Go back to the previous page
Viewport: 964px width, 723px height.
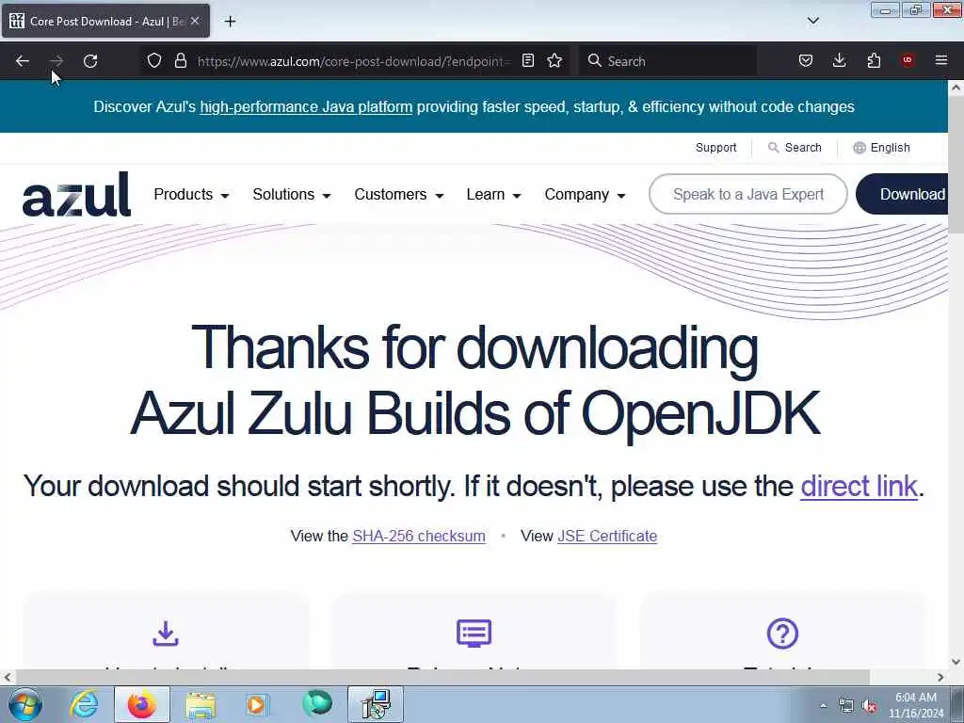click(x=23, y=61)
